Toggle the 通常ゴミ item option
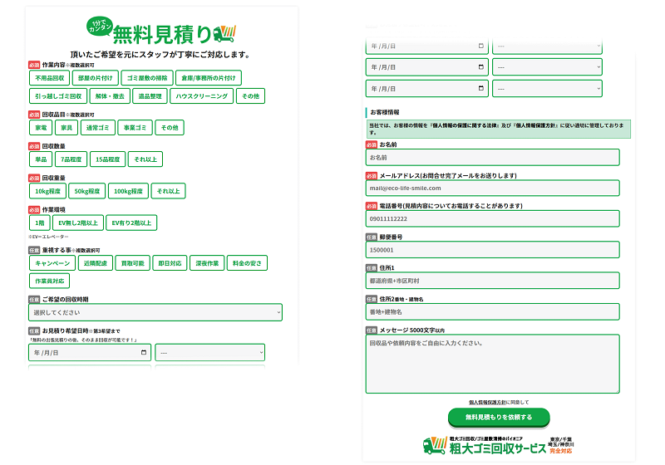Viewport: 665px width, 465px height. tap(97, 128)
